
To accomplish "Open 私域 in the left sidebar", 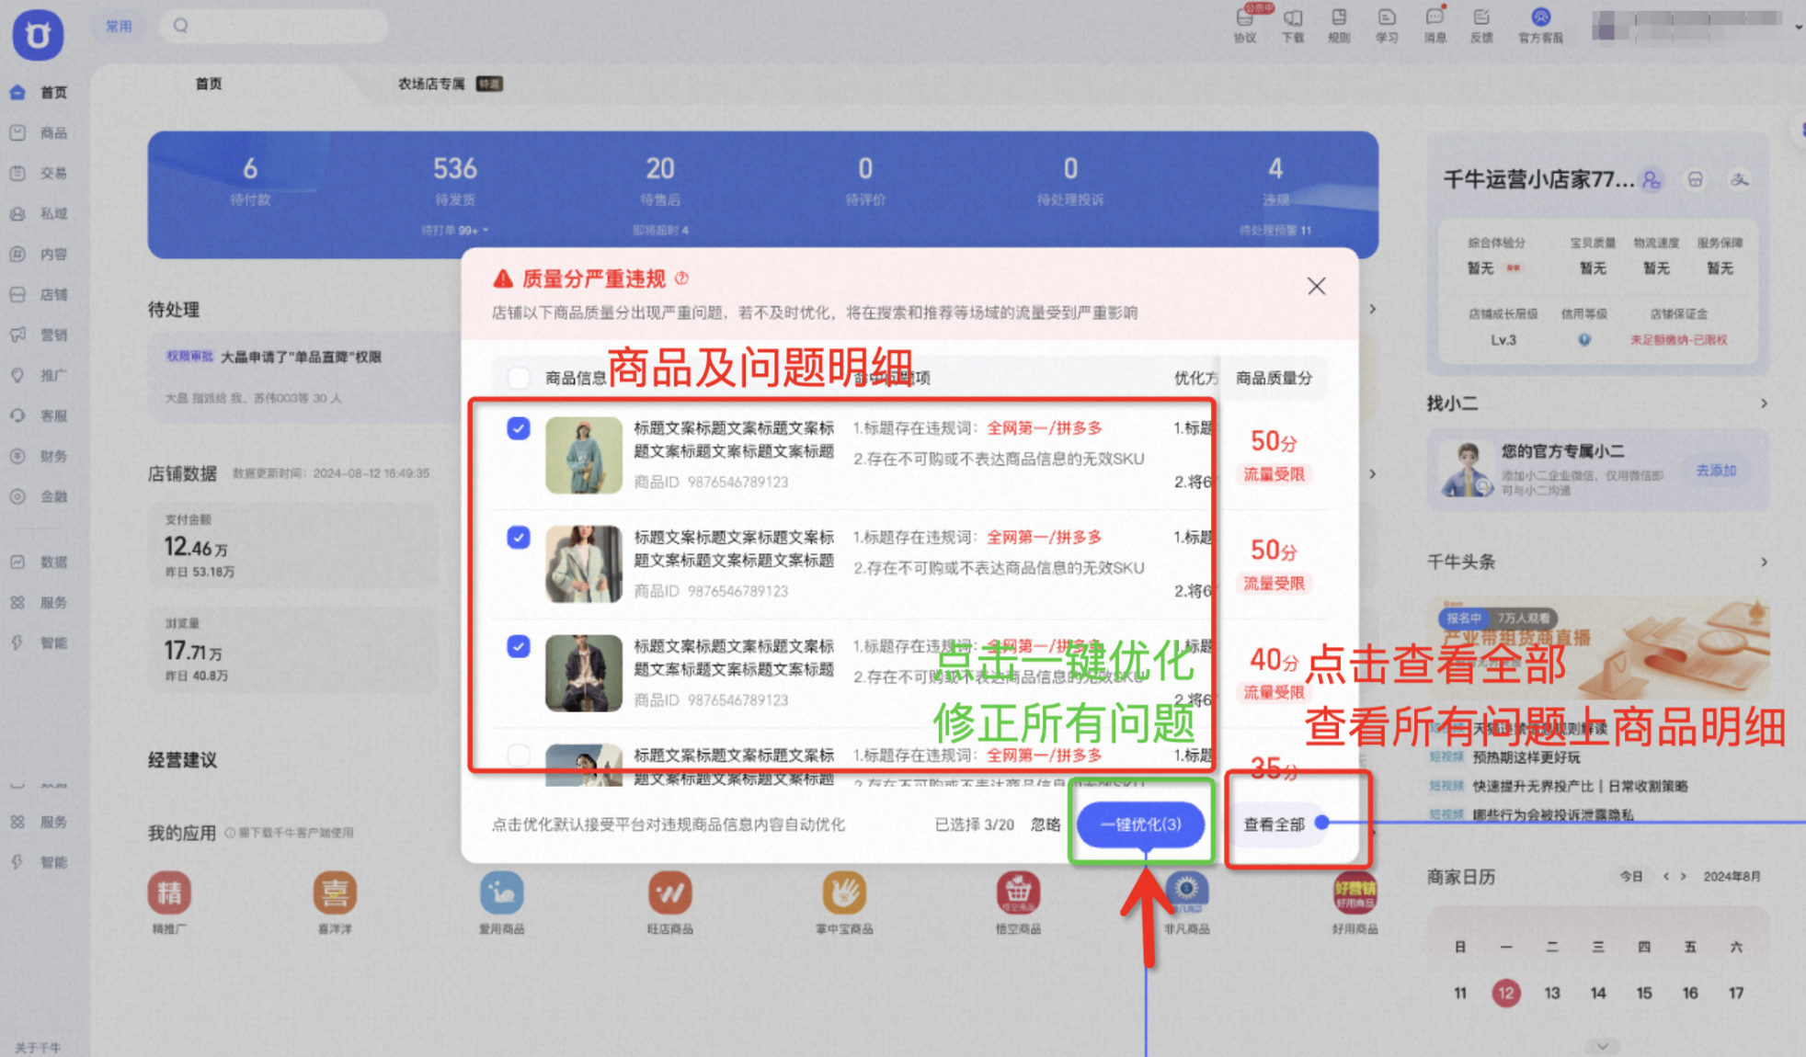I will coord(39,213).
